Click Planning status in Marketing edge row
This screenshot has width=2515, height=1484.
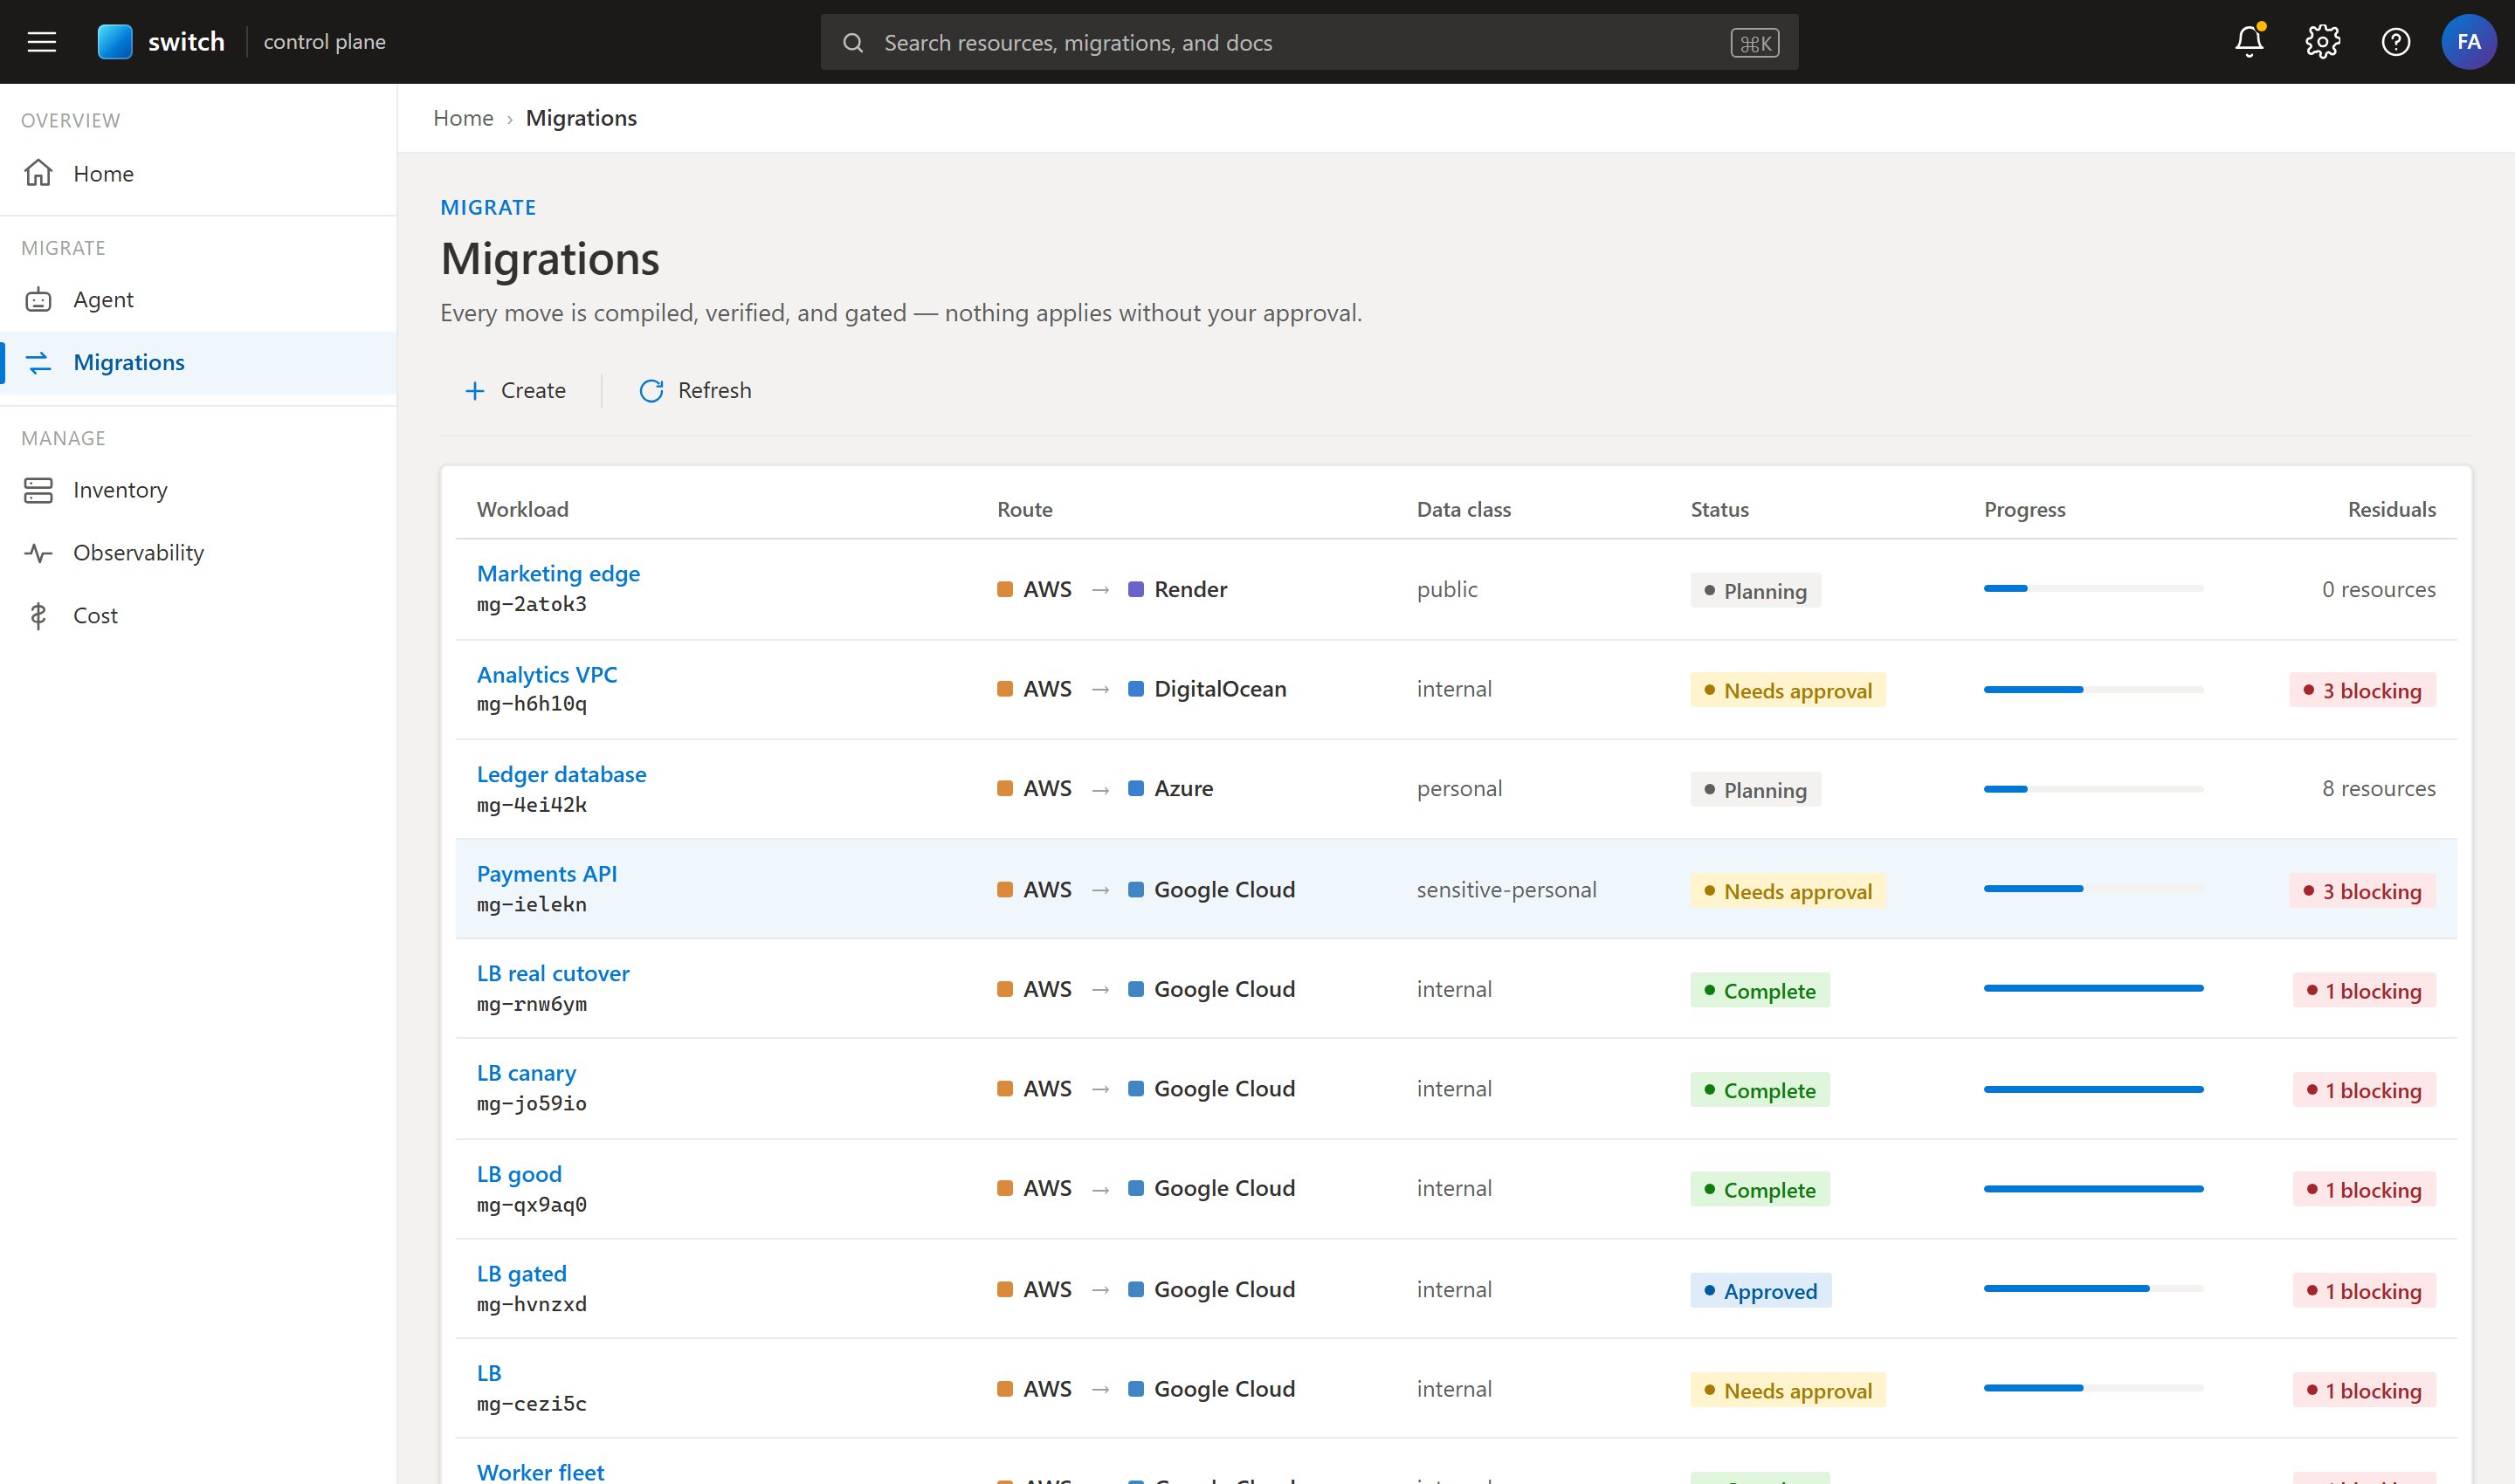[1754, 590]
